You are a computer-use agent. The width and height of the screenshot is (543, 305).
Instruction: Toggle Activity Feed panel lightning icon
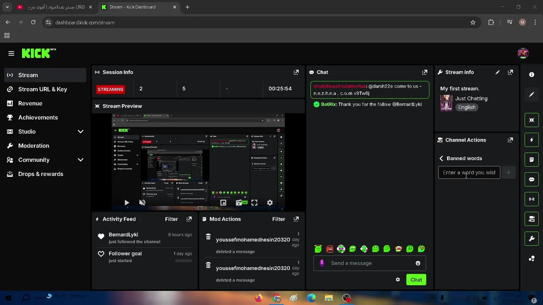point(532,140)
